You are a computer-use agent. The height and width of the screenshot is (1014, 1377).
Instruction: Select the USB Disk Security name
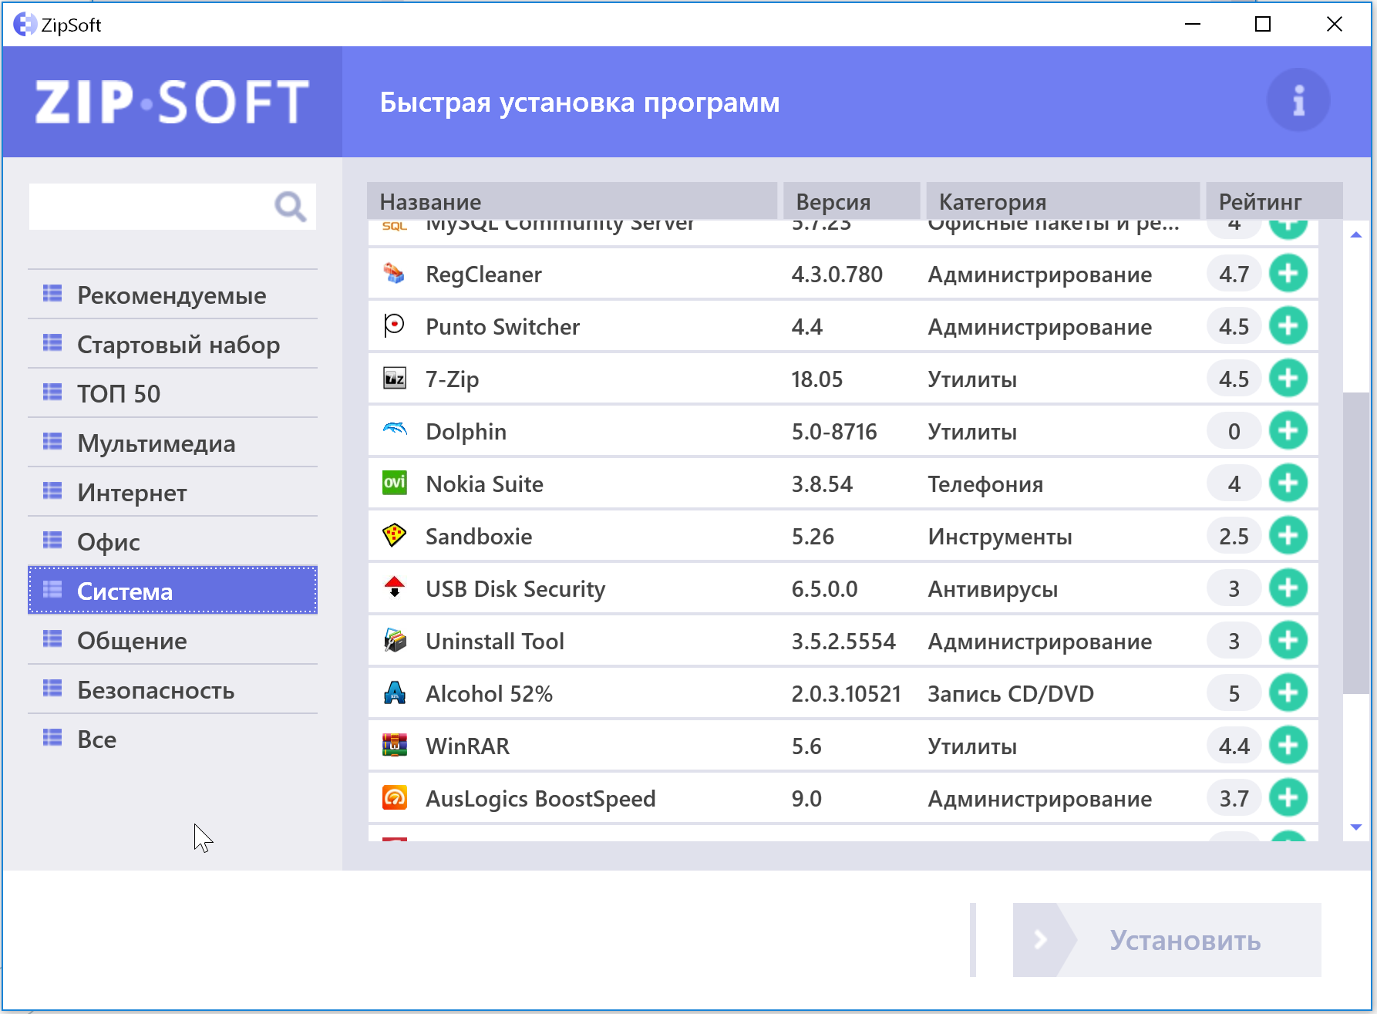[x=515, y=589]
